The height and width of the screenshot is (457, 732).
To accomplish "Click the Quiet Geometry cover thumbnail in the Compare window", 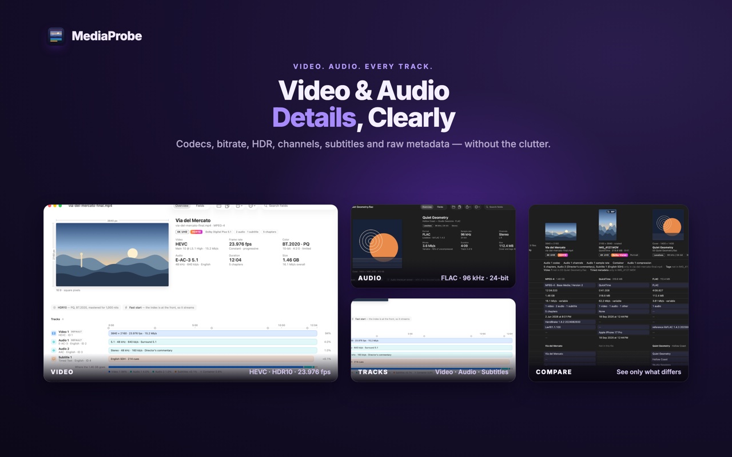I will (x=668, y=225).
